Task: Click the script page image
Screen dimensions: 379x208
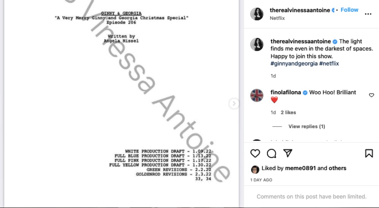Action: [122, 104]
